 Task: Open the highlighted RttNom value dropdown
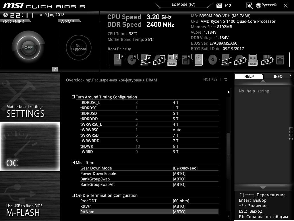[179, 212]
